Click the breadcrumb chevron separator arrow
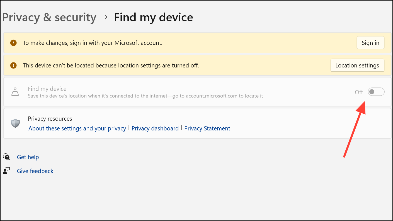393x221 pixels. click(x=106, y=17)
